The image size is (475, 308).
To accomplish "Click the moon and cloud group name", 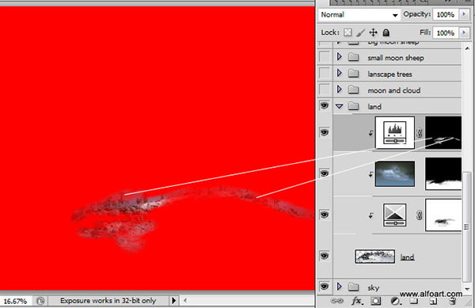I will [x=393, y=90].
